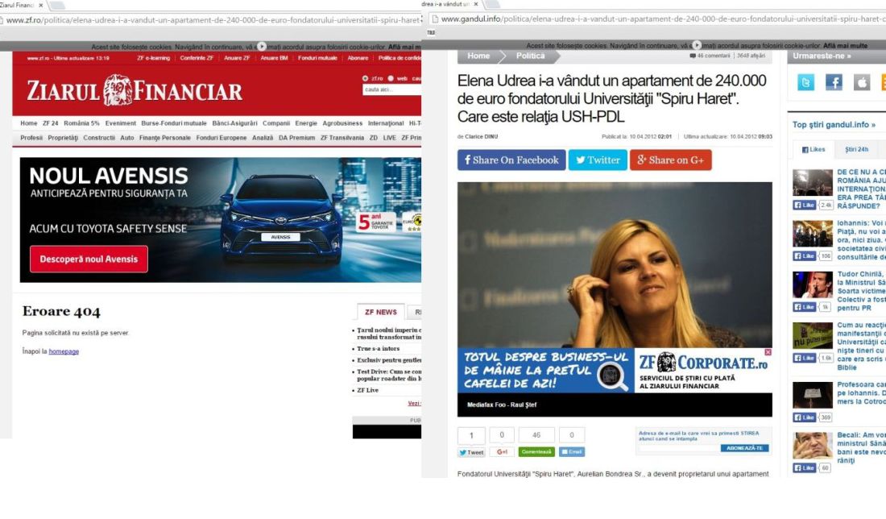Click the play icon on the gandul.info cookie bar
Screen dimensions: 886x519
tap(697, 44)
